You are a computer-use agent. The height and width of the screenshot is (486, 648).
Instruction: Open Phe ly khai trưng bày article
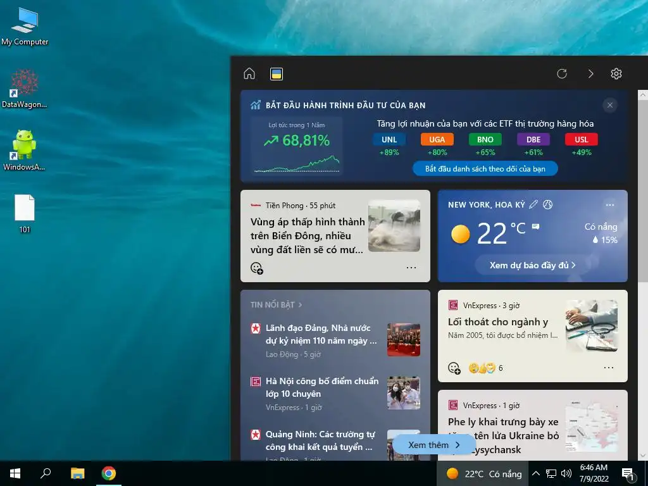(503, 435)
